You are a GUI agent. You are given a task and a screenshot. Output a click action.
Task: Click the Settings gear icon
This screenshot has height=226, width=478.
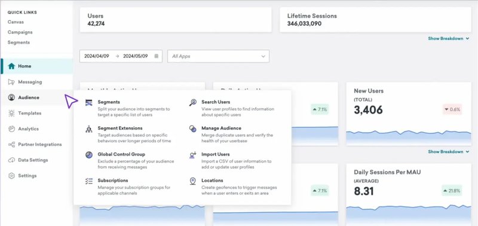(11, 176)
